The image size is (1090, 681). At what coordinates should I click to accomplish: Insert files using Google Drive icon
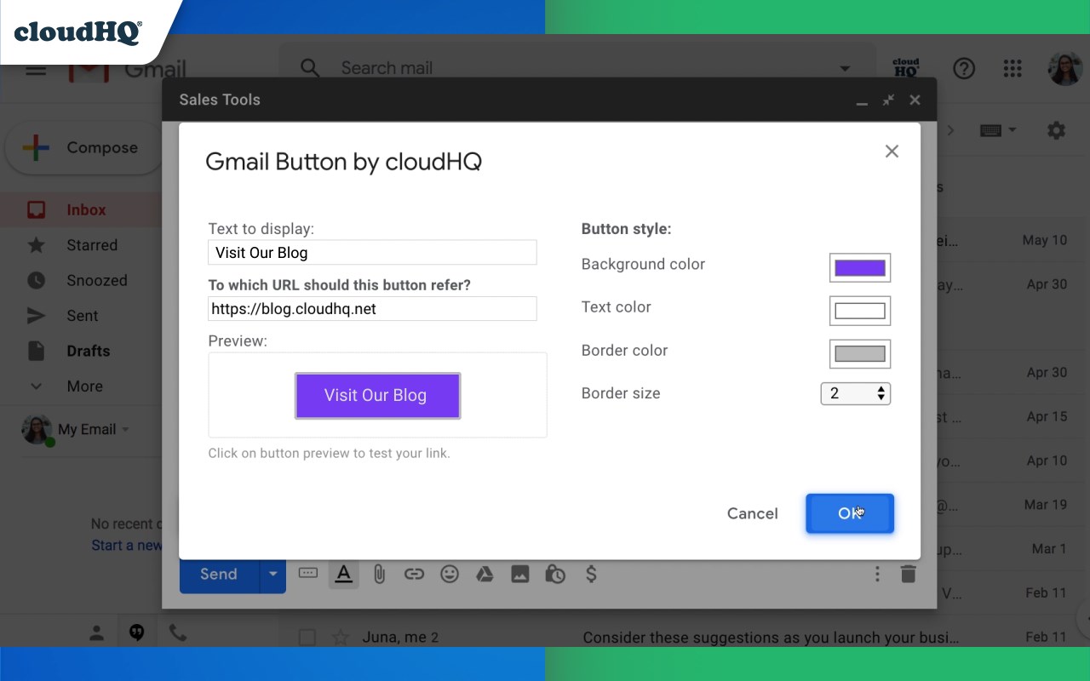(x=485, y=575)
